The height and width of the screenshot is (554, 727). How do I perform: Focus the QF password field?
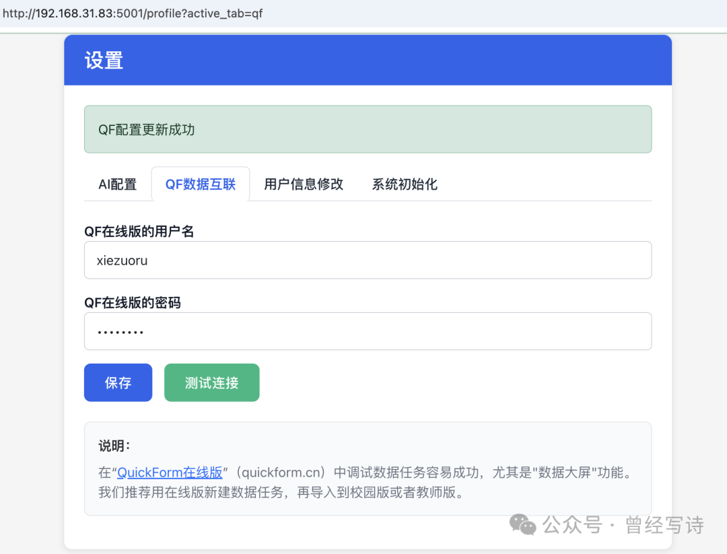(x=368, y=331)
